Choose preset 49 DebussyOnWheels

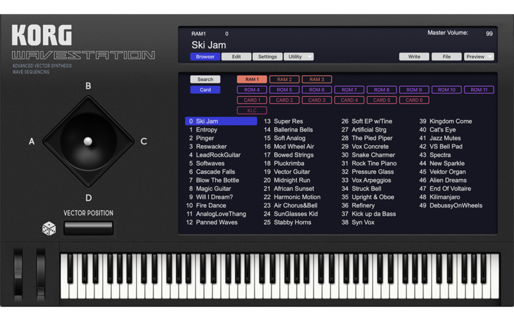click(x=451, y=205)
